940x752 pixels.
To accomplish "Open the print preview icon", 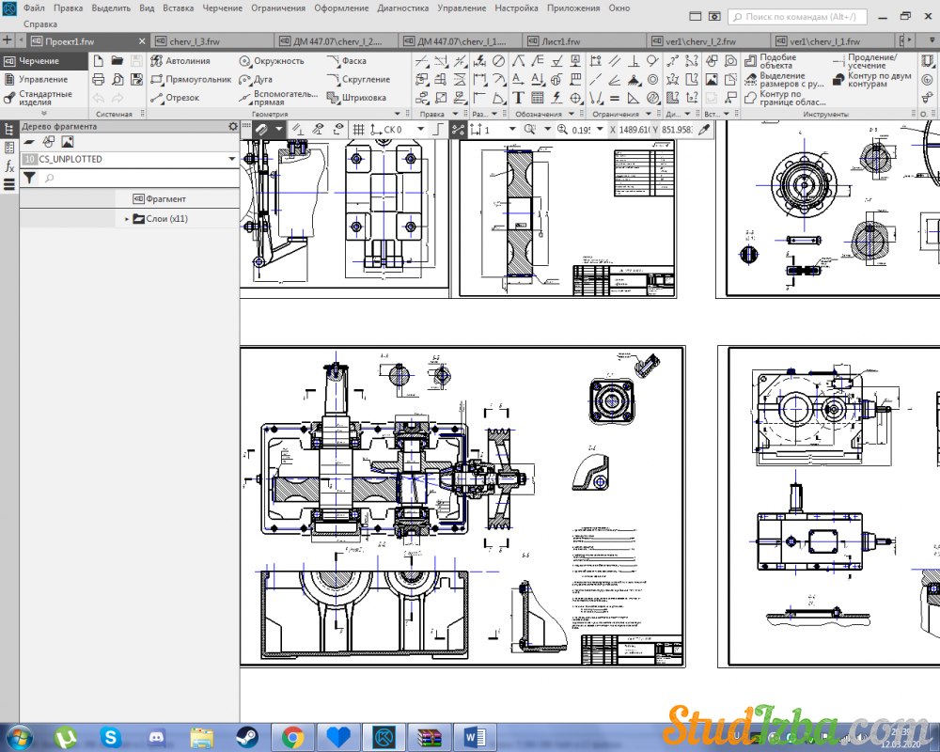I will pos(117,79).
